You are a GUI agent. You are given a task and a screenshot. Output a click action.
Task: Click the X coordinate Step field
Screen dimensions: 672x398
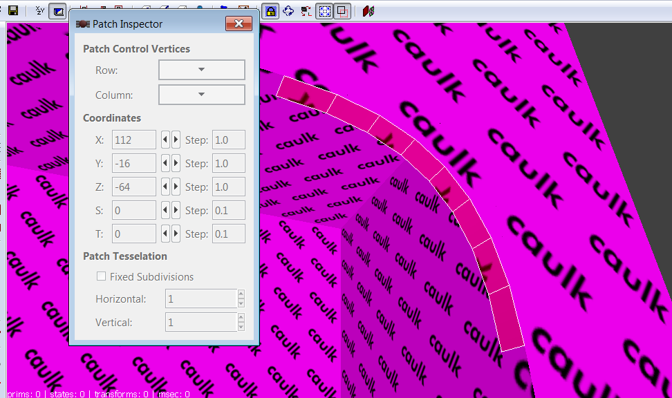tap(228, 140)
